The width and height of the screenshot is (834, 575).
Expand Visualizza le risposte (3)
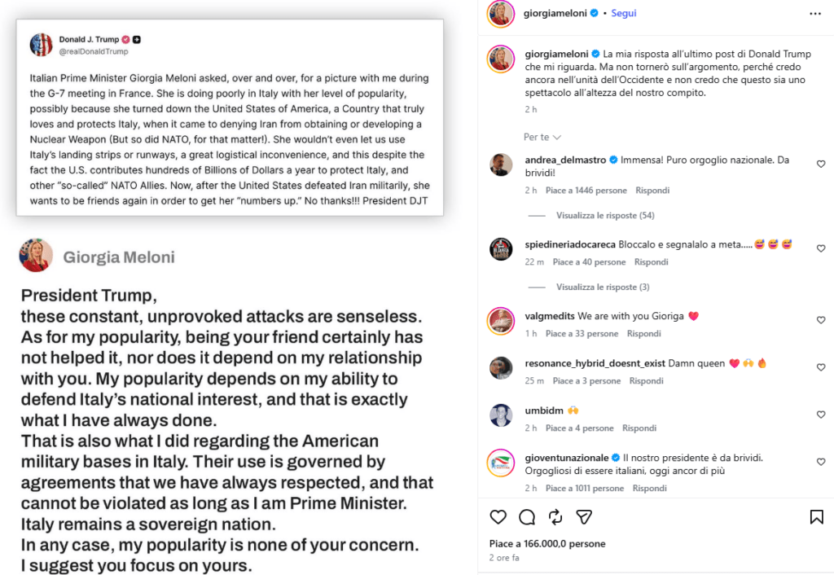(x=603, y=287)
